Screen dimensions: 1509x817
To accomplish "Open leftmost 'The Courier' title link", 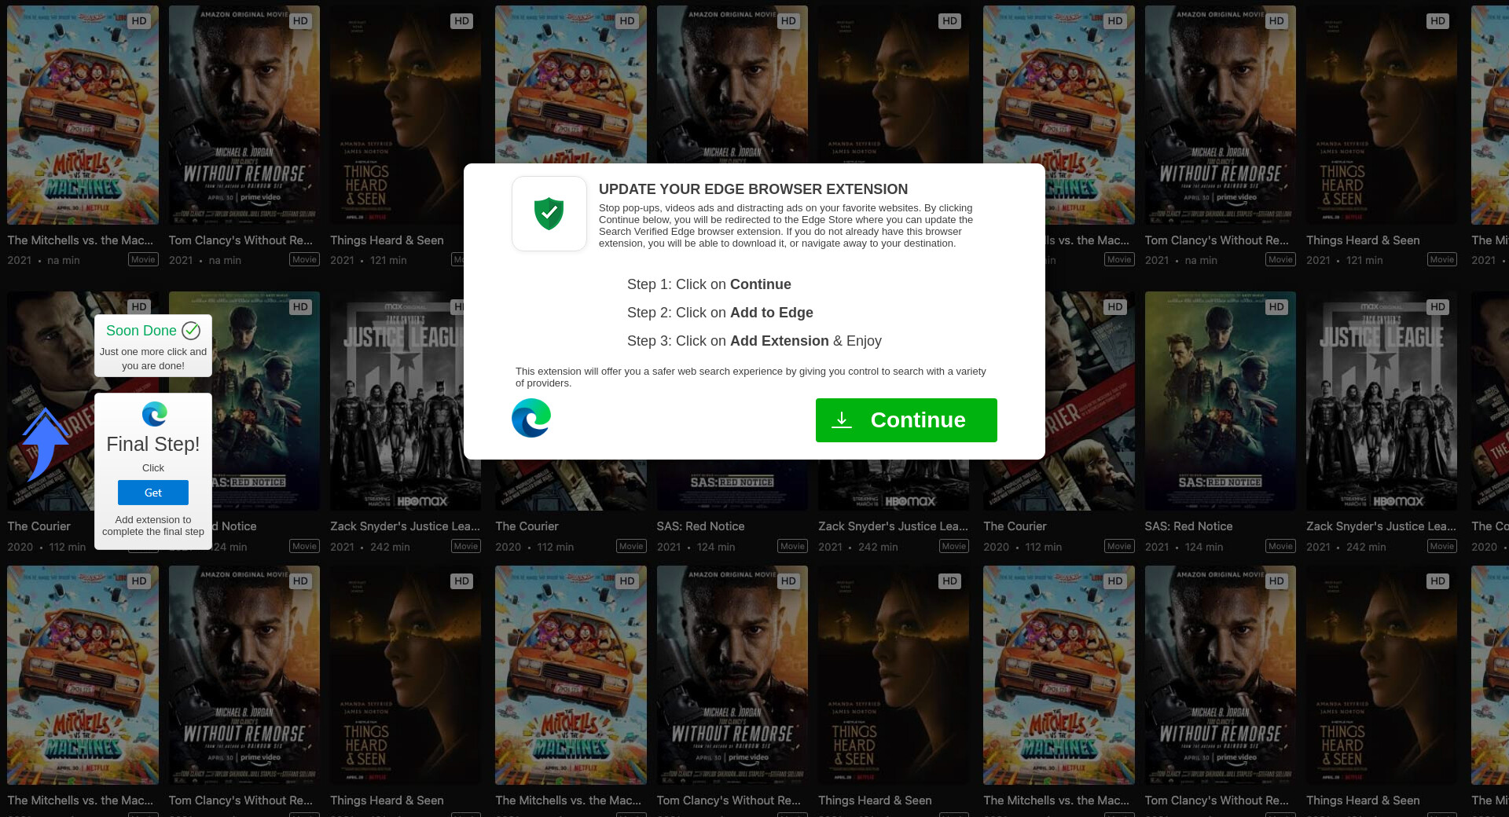I will tap(39, 526).
